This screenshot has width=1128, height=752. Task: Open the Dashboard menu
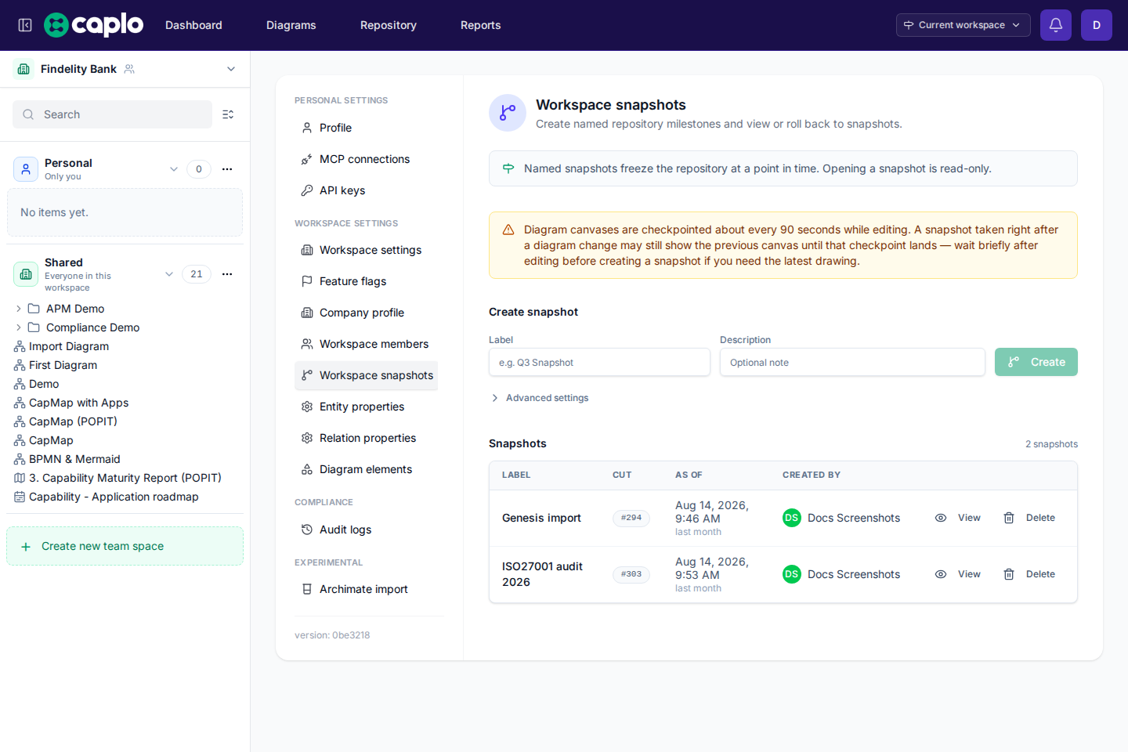tap(193, 25)
